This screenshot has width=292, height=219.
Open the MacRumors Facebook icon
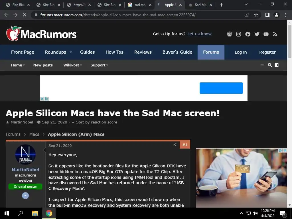click(248, 34)
